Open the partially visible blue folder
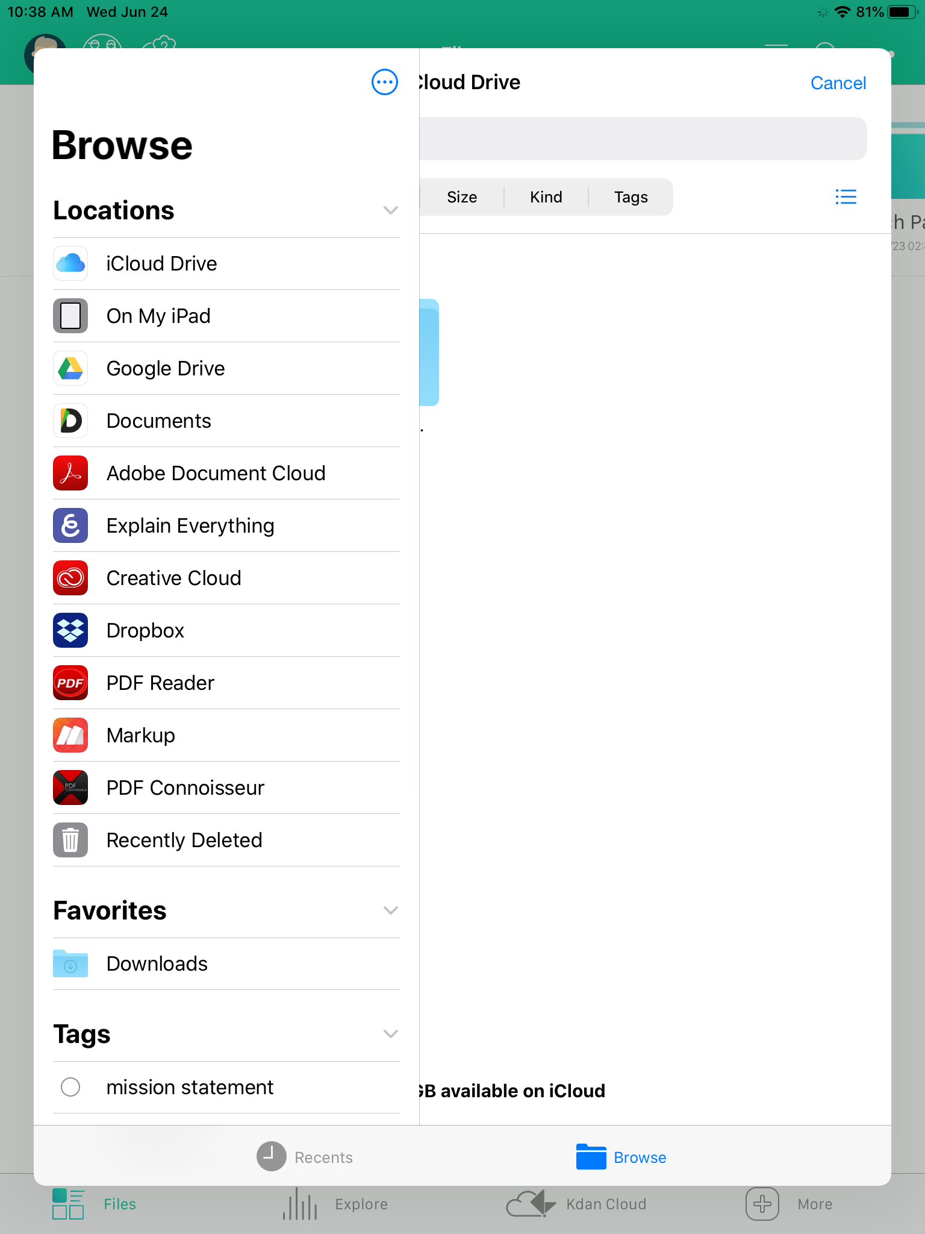Screen dimensions: 925x1234 point(429,352)
